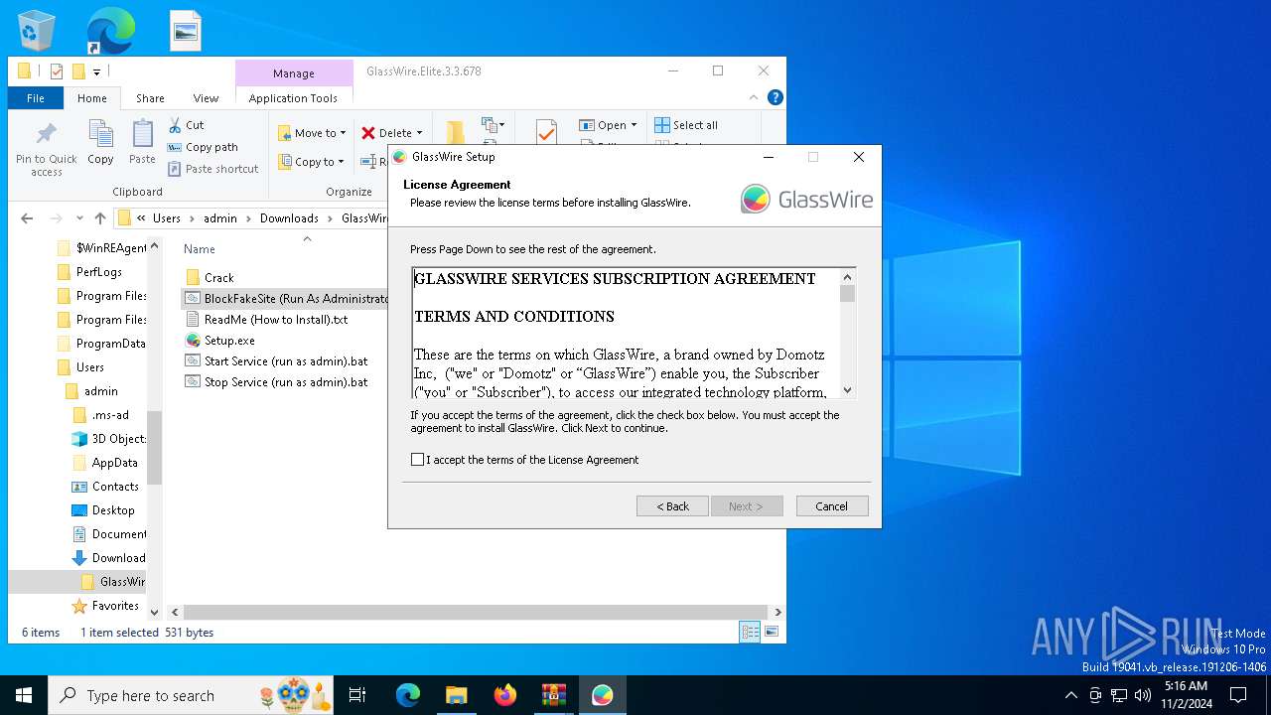
Task: Click the Up folder arrow
Action: [x=100, y=218]
